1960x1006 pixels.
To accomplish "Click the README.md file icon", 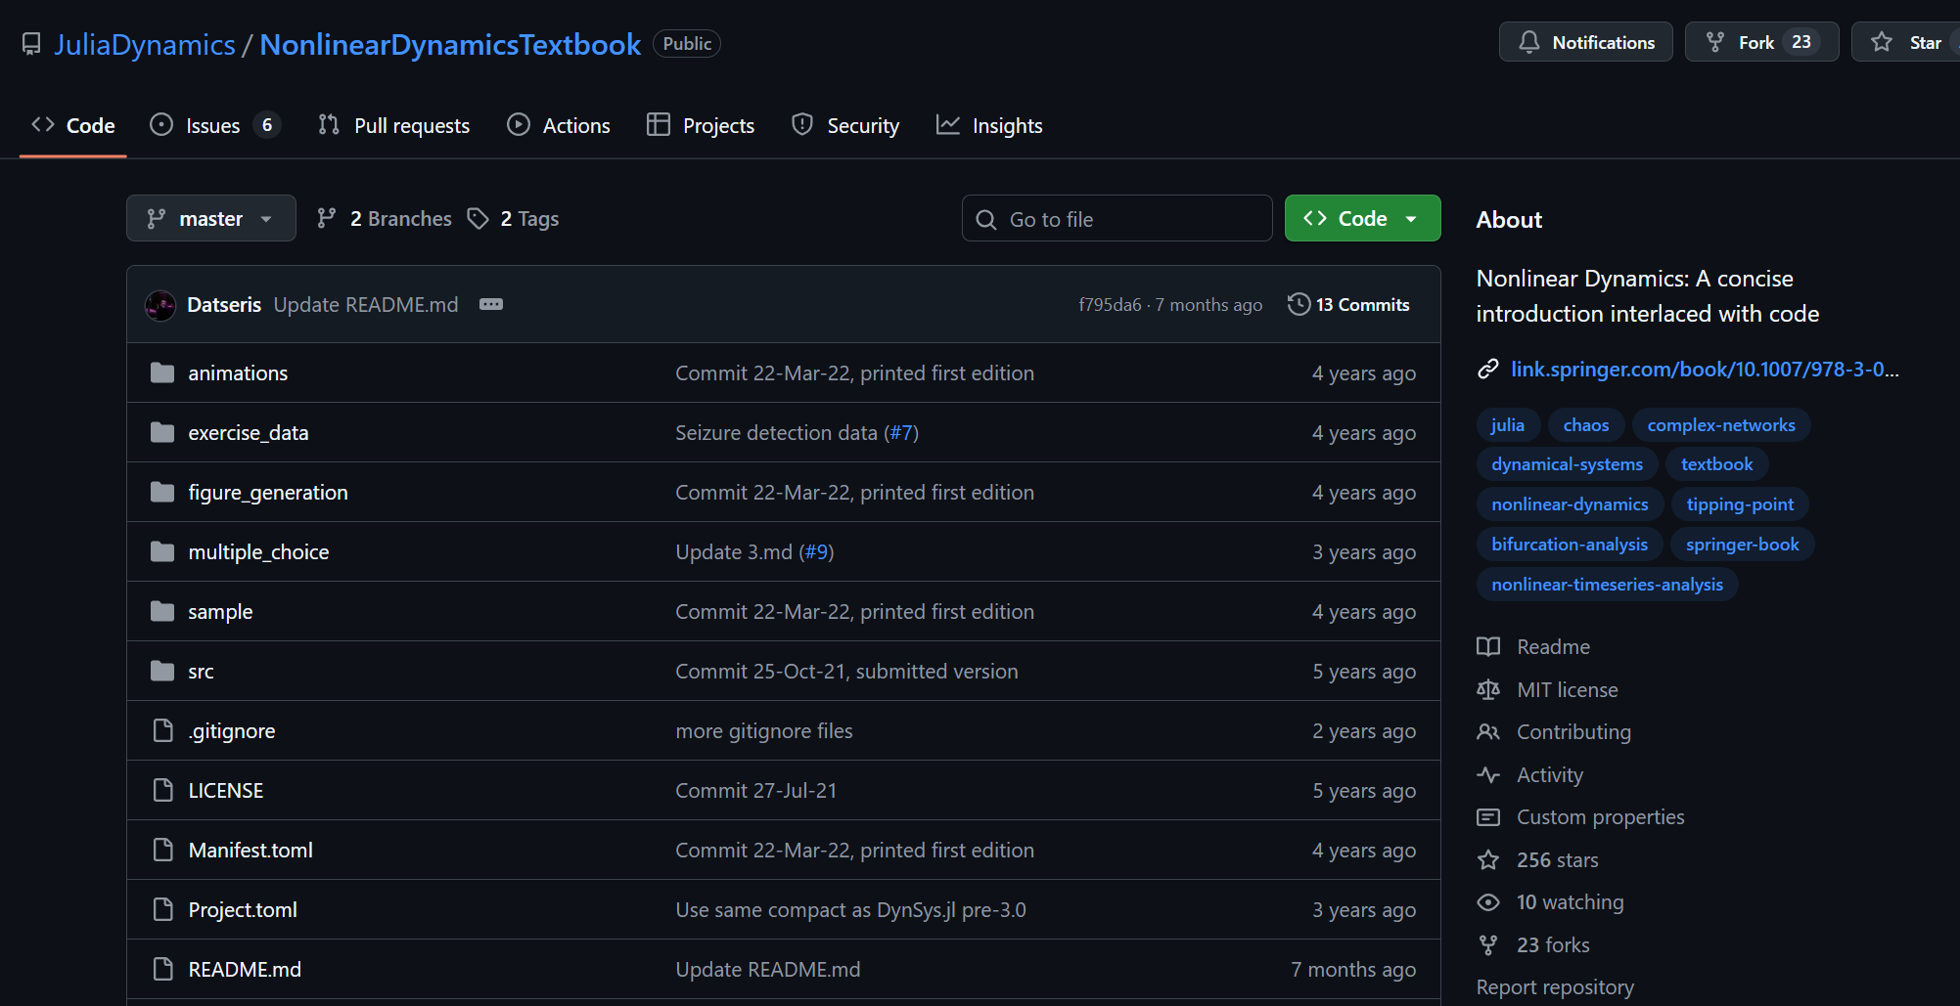I will [163, 969].
